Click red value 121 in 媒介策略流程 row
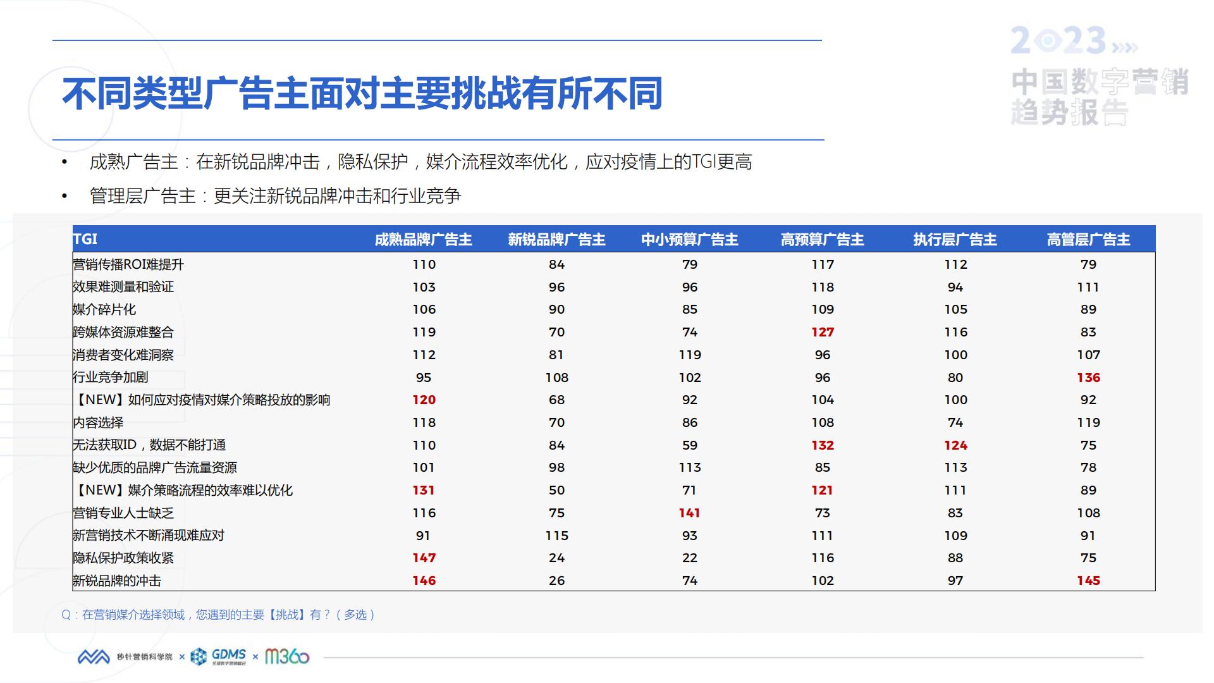The image size is (1214, 683). 822,490
